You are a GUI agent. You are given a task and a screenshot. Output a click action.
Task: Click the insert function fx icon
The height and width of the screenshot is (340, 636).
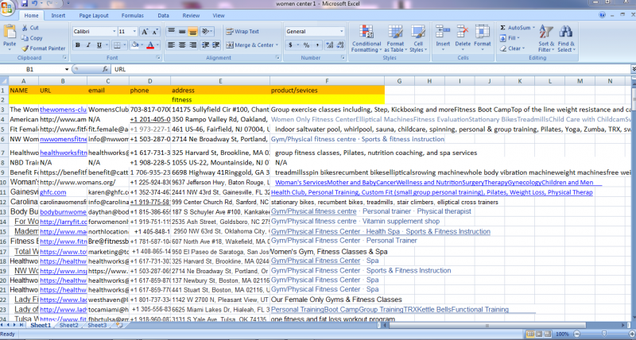pos(107,69)
